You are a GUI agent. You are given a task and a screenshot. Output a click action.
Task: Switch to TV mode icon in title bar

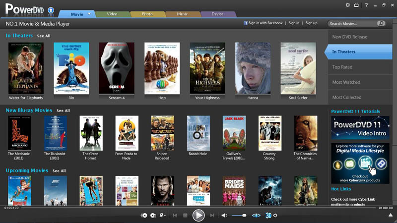(x=356, y=5)
